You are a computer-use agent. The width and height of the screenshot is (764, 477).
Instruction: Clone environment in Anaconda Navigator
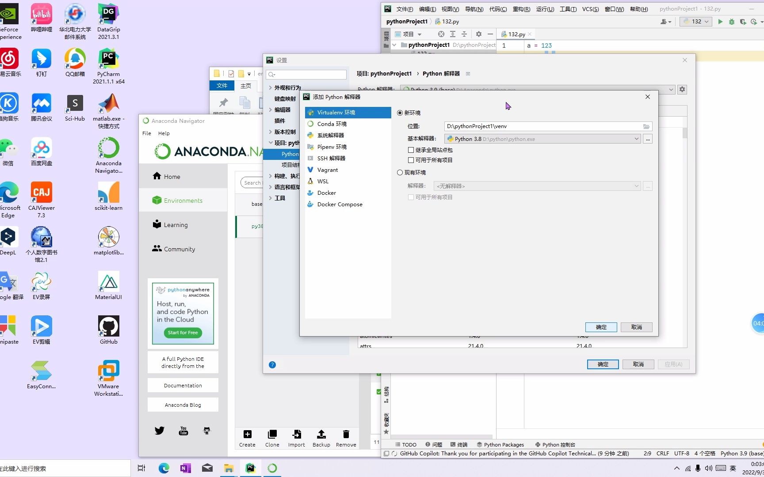point(272,439)
